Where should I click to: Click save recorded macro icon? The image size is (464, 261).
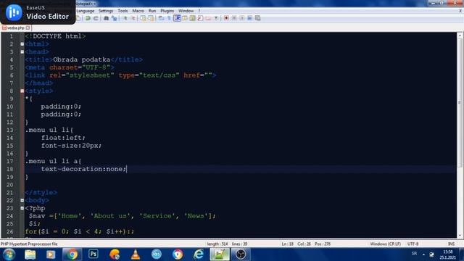point(258,18)
